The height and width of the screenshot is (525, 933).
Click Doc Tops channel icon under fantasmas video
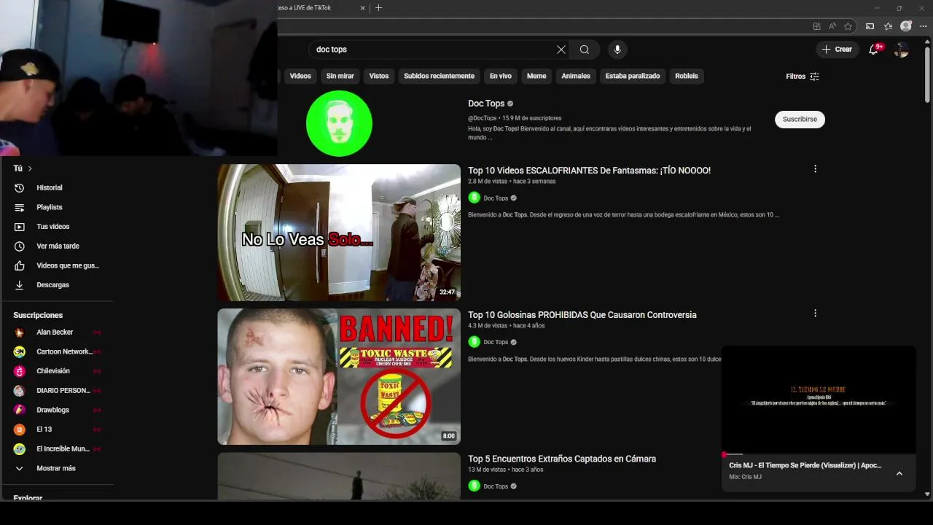(x=474, y=198)
